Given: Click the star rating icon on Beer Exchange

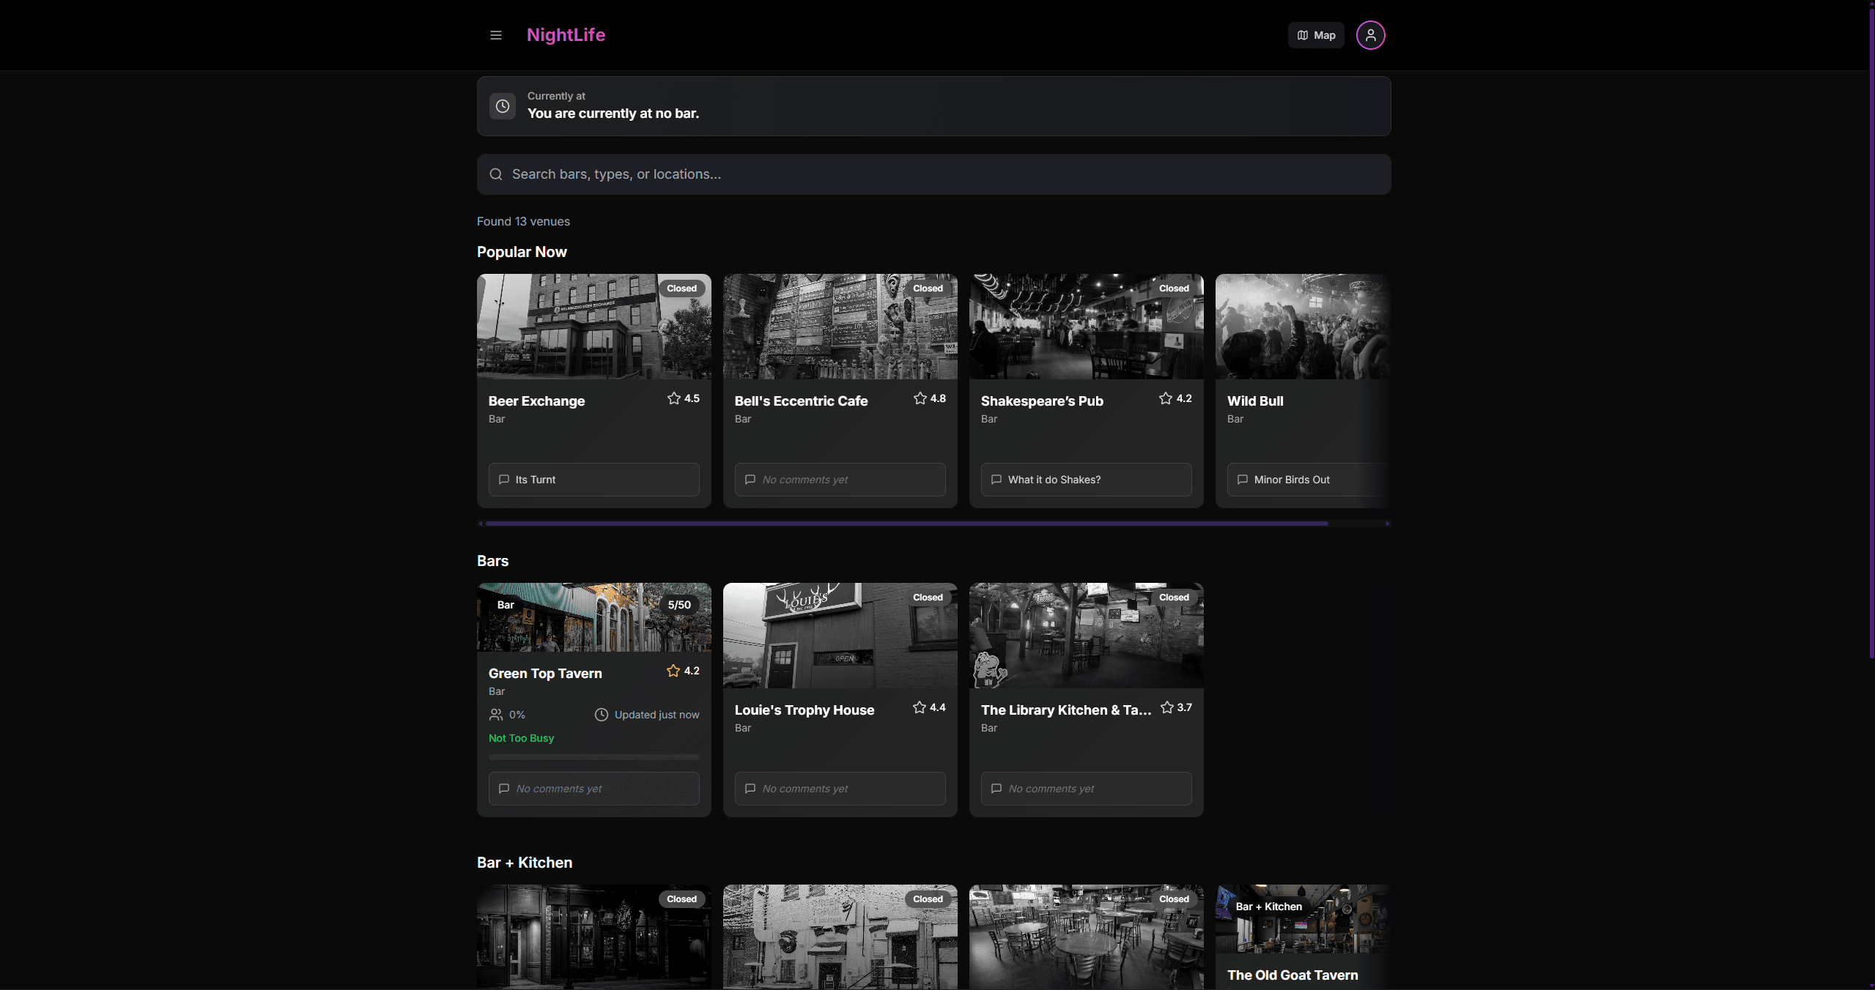Looking at the screenshot, I should pos(673,398).
